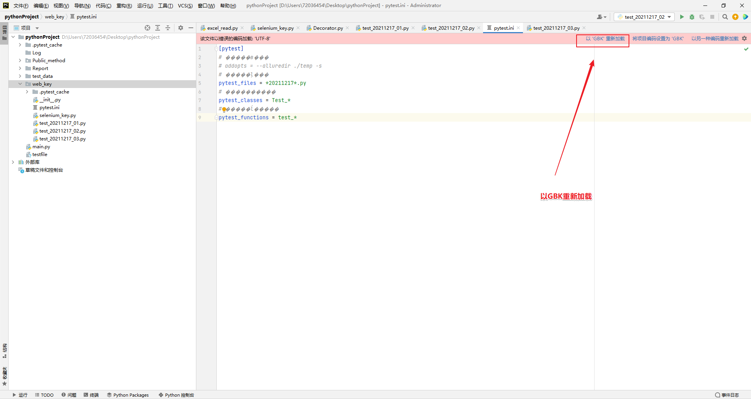Click the yellow intention bulb on line 8
Viewport: 751px width, 399px height.
(224, 110)
